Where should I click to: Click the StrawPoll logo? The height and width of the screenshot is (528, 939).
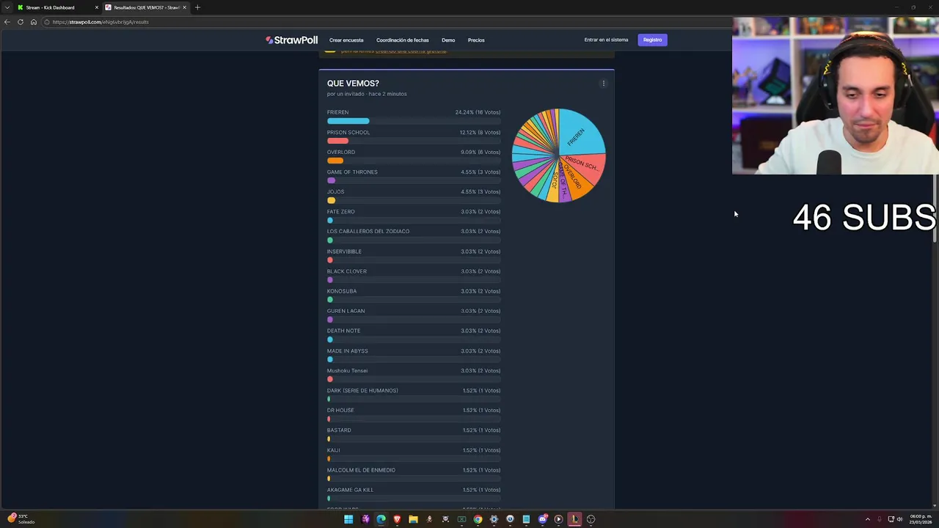[x=292, y=40]
